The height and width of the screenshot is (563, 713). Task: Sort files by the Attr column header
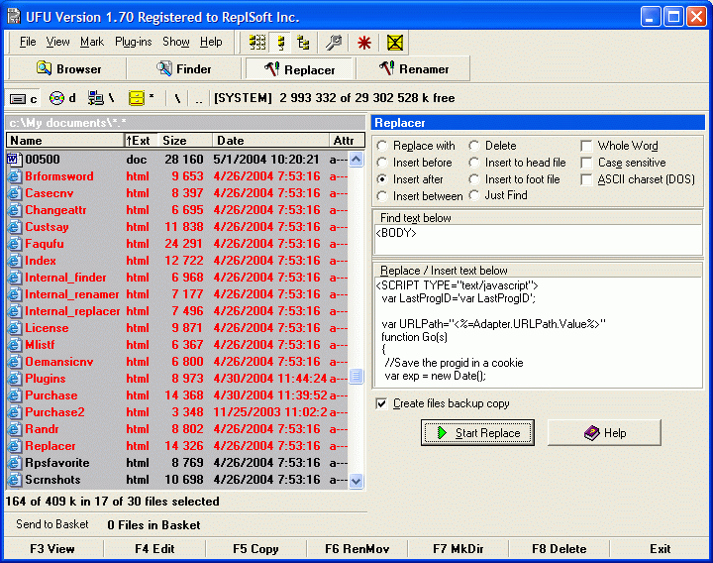pyautogui.click(x=346, y=140)
